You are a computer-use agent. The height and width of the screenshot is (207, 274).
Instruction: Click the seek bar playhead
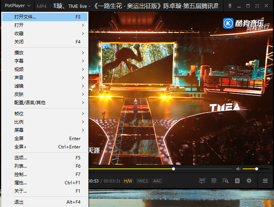173,169
